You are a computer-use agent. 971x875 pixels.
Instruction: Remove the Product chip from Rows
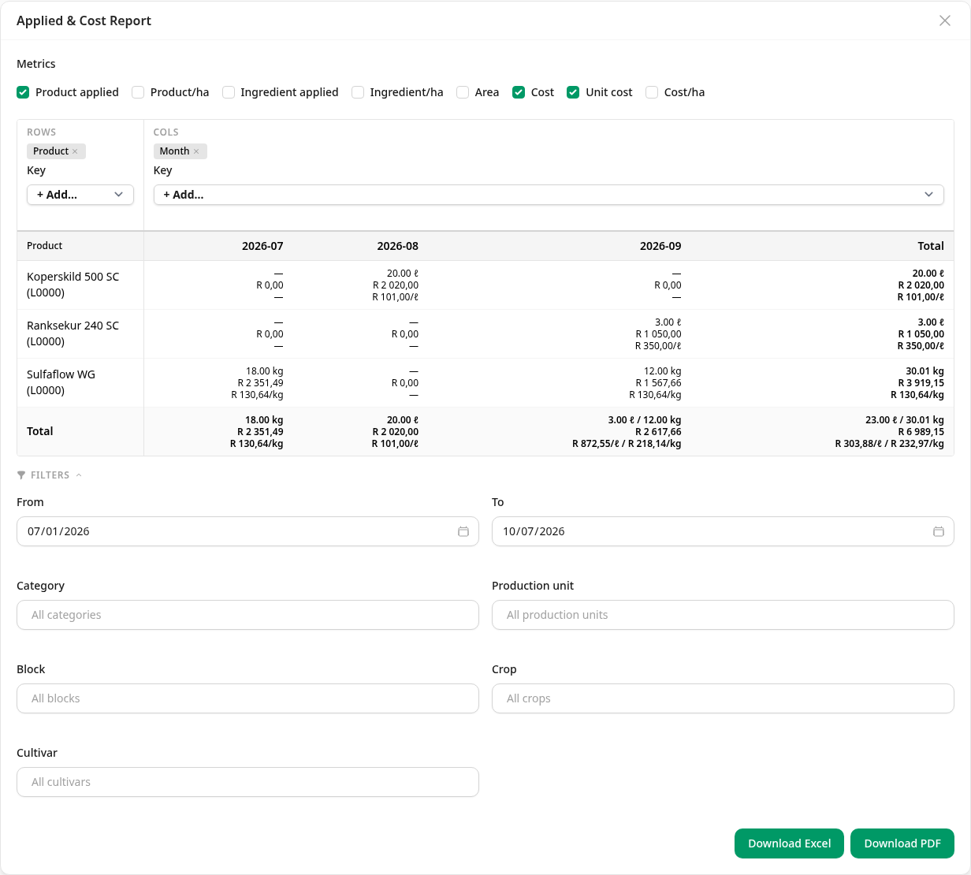point(75,151)
